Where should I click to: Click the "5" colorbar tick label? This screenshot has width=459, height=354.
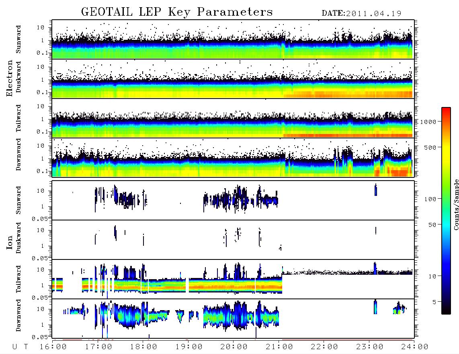pyautogui.click(x=434, y=302)
